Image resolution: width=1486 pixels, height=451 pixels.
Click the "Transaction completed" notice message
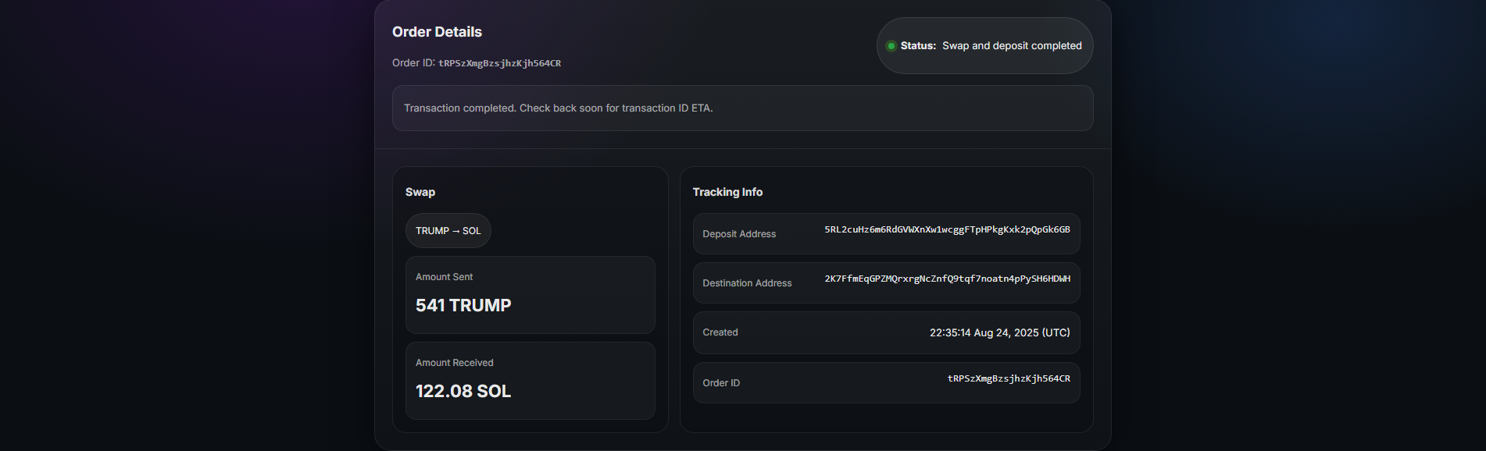[x=559, y=108]
